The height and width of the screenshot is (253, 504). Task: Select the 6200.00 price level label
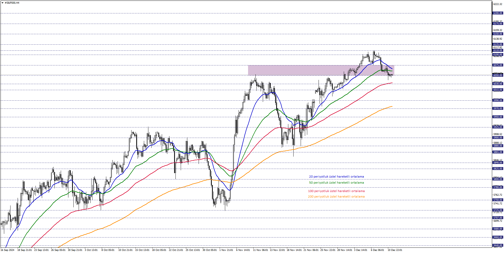[498, 13]
